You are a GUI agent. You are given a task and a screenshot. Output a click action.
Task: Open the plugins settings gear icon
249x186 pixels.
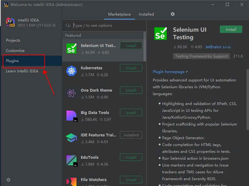click(x=173, y=14)
